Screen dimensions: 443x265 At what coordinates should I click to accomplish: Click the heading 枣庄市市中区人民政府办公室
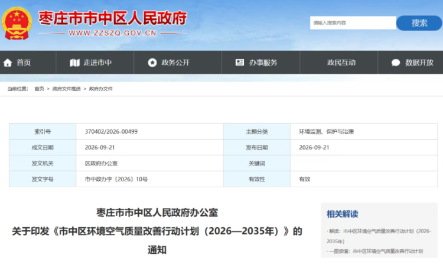click(157, 213)
